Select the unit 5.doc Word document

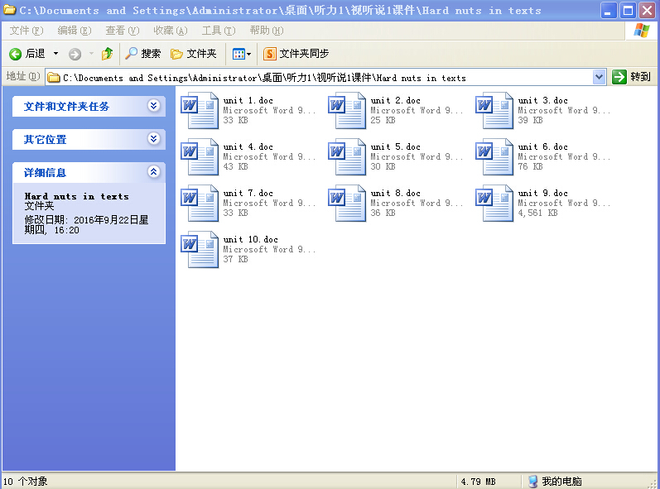click(x=347, y=157)
